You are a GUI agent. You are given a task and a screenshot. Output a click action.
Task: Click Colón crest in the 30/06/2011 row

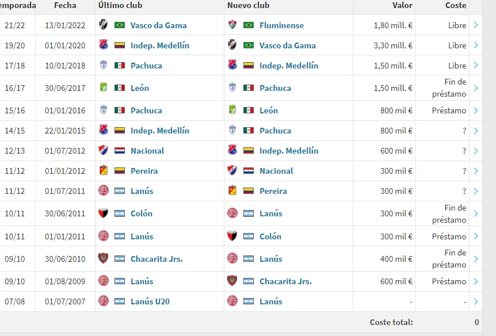click(104, 213)
